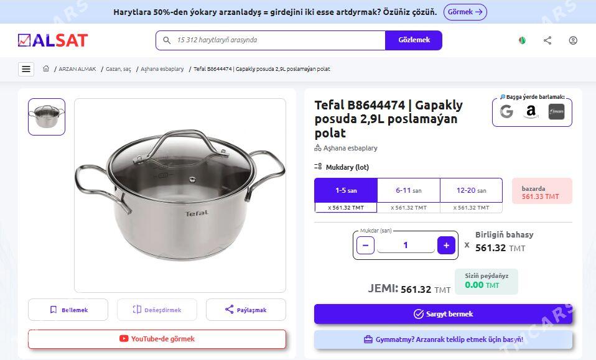Click the home icon in the breadcrumb bar

[x=46, y=68]
